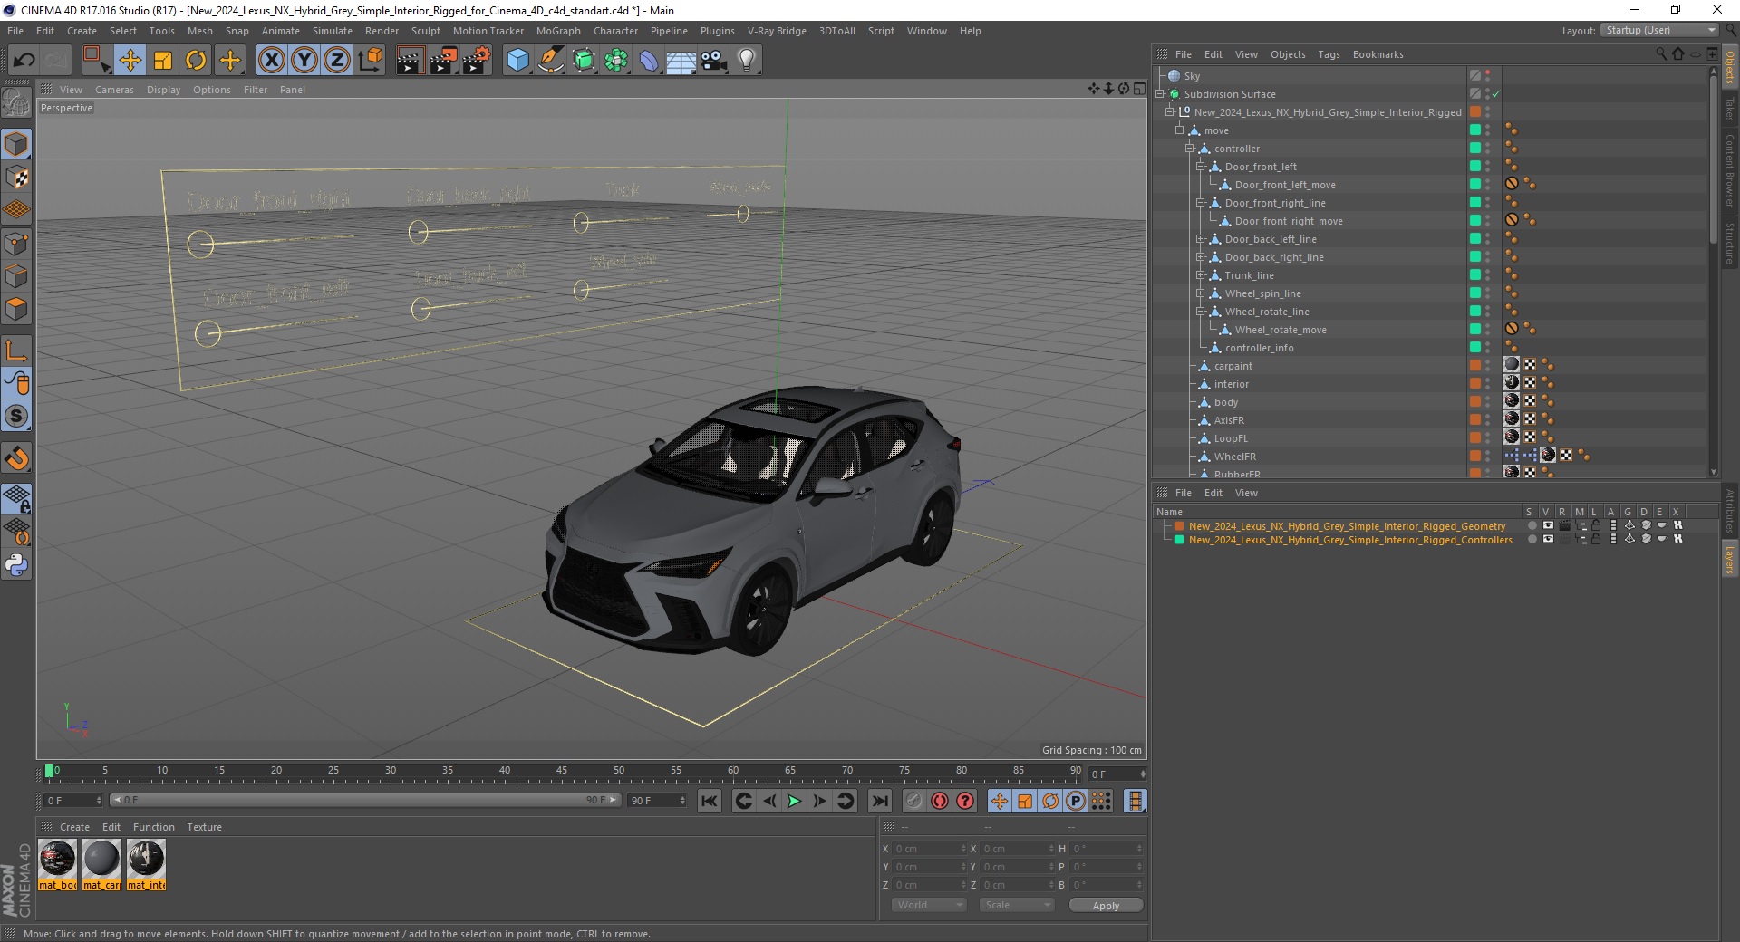The height and width of the screenshot is (942, 1740).
Task: Click the Geometry layer color swatch
Action: pyautogui.click(x=1179, y=526)
